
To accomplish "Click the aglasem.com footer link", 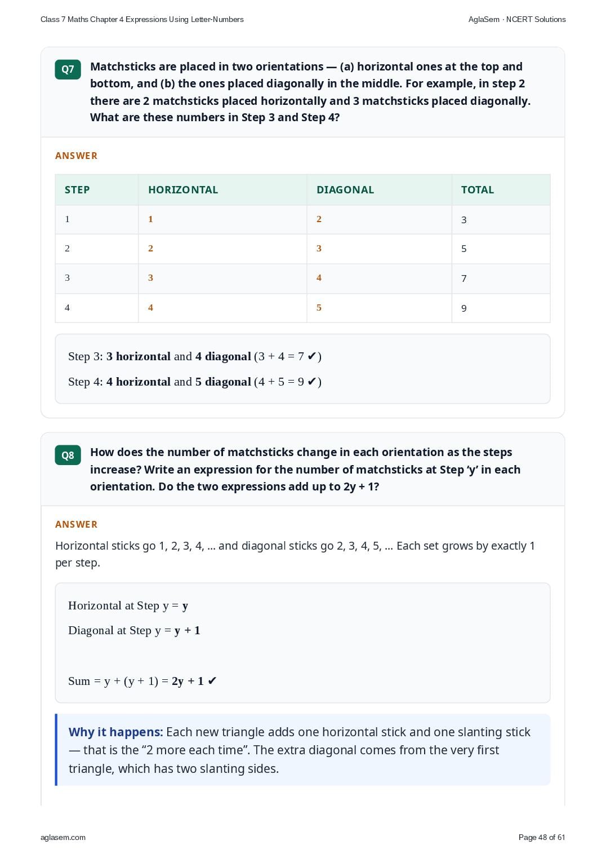I will pos(63,837).
